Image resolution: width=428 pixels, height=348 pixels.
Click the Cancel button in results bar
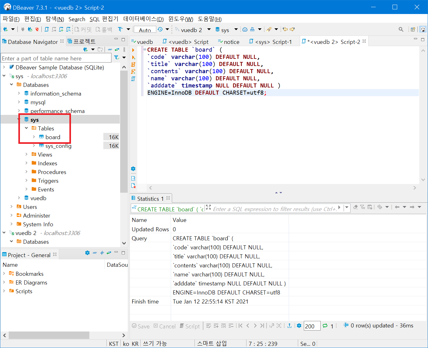[165, 326]
